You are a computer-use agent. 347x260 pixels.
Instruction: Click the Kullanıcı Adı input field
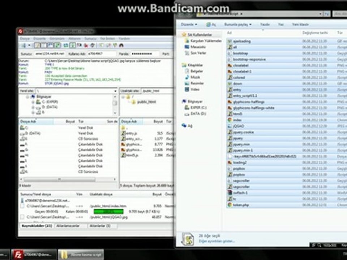[x=101, y=54]
